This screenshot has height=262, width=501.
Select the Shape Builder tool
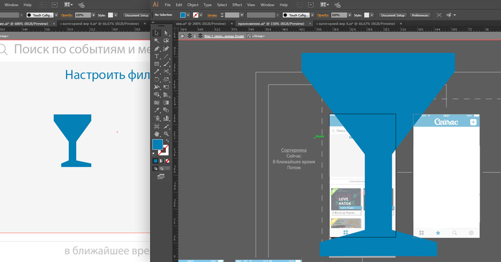[x=156, y=95]
